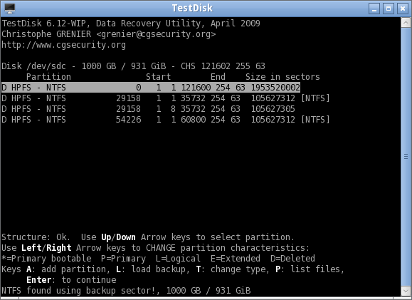Click the 'Structure: Ok.' status text
Image resolution: width=412 pixels, height=300 pixels.
(36, 237)
